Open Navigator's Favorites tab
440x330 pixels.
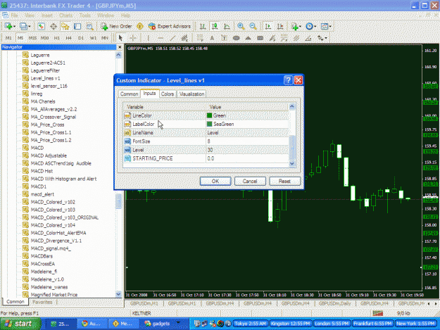(x=42, y=303)
